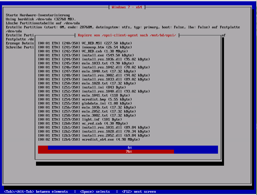257x195 pixels.
Task: Select row [248/350] install.res.3082.dll
Action: pos(94,75)
